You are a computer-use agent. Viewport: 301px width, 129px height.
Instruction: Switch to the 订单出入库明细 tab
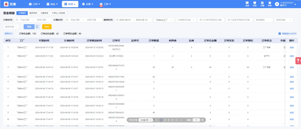58,13
